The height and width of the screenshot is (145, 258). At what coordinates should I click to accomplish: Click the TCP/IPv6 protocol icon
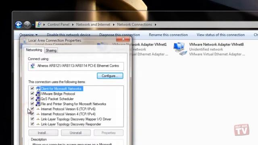point(38,109)
